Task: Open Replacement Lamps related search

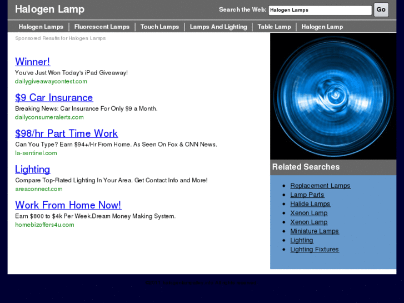Action: coord(320,186)
